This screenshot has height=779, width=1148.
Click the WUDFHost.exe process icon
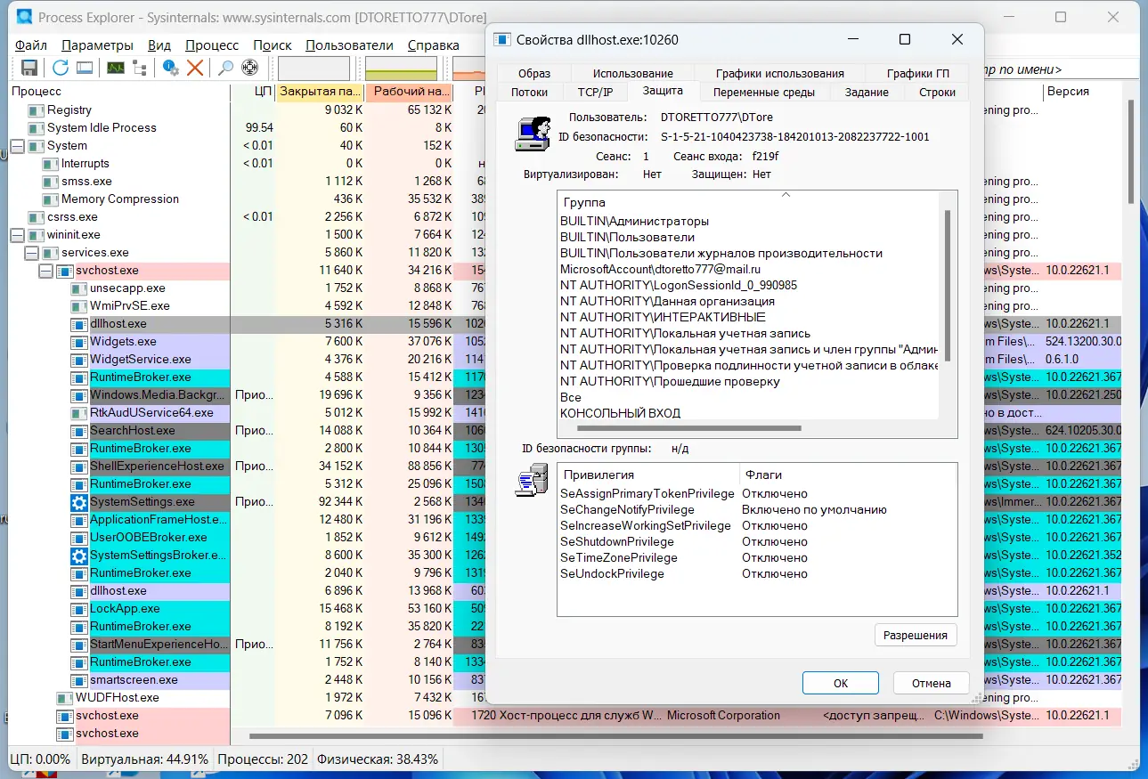(65, 698)
